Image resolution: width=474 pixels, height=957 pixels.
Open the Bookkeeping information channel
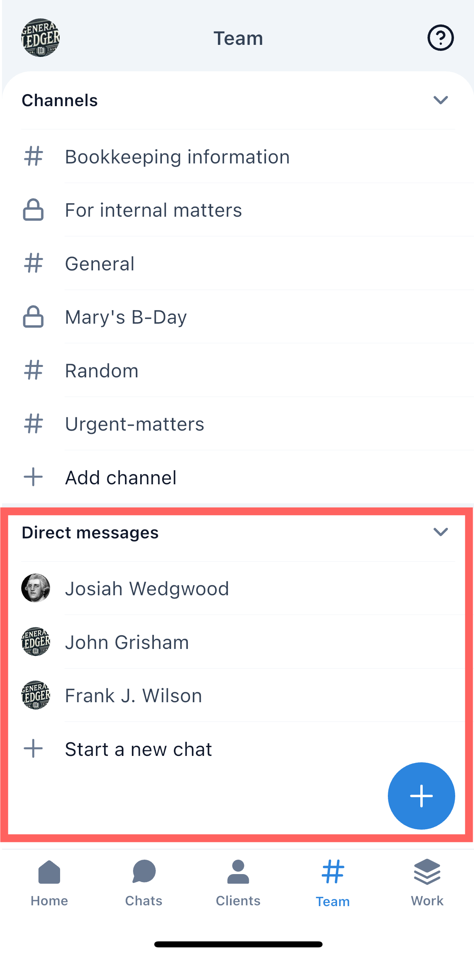(x=177, y=157)
